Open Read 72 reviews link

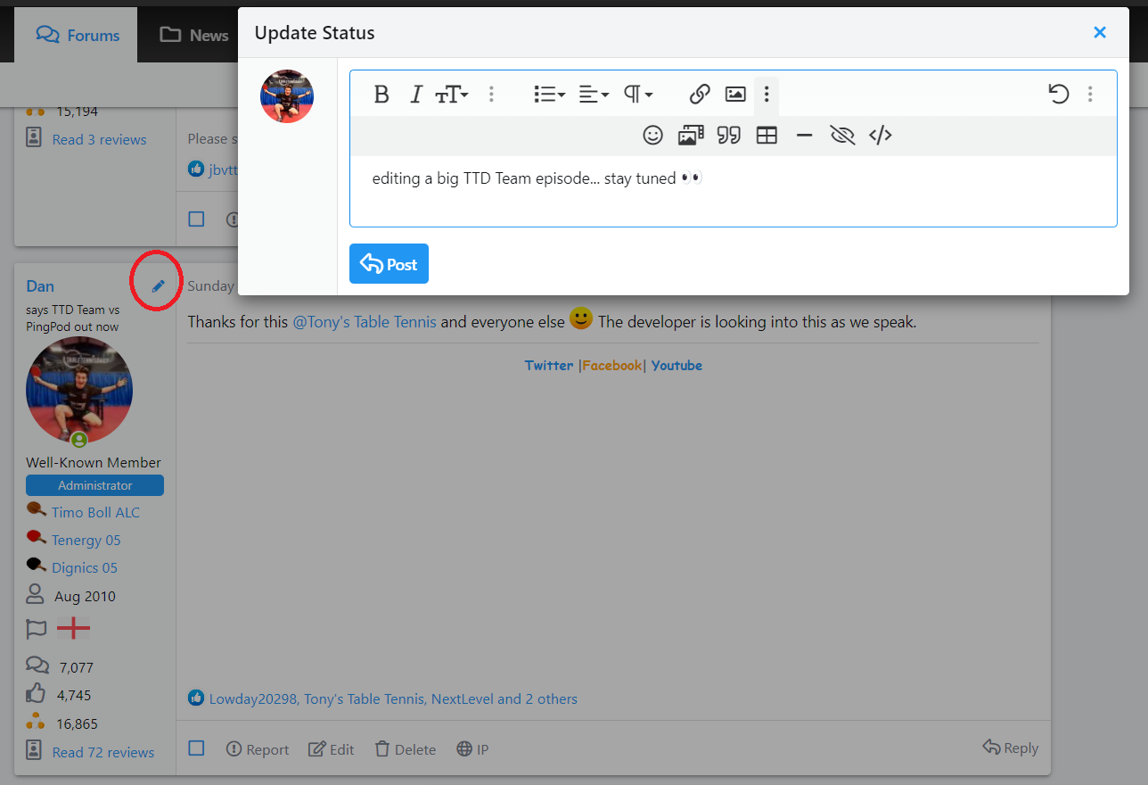click(103, 752)
